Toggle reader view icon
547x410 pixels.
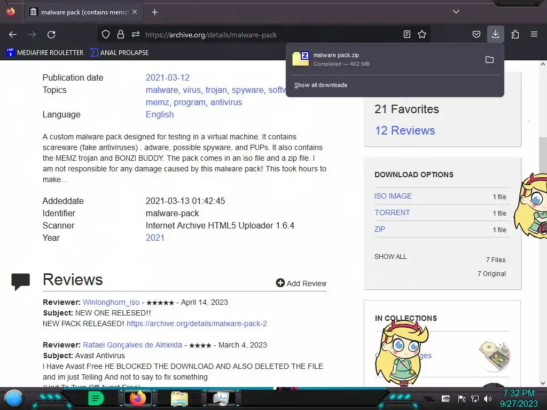point(407,34)
